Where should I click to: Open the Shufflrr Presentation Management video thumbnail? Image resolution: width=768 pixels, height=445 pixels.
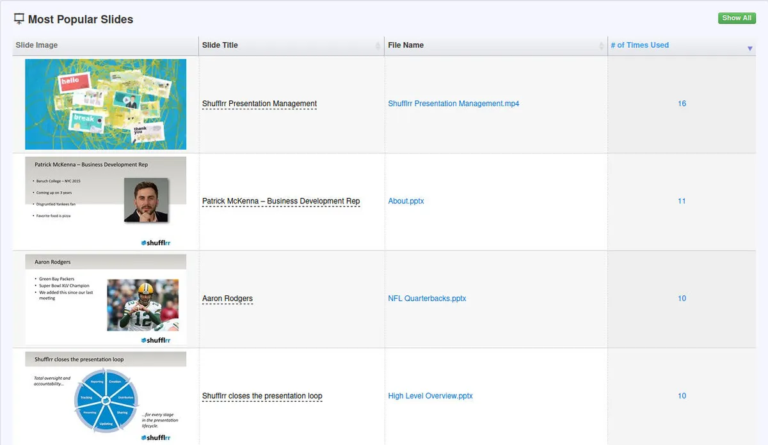pyautogui.click(x=106, y=104)
